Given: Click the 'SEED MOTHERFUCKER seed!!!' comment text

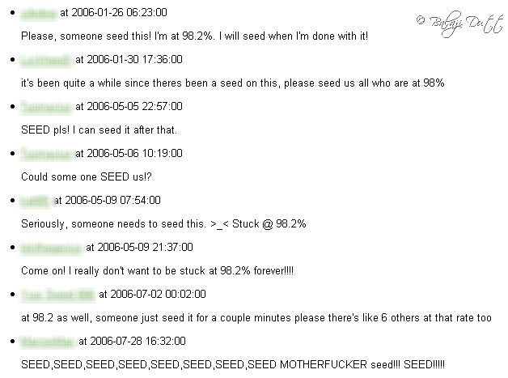Looking at the screenshot, I should click(x=233, y=365).
